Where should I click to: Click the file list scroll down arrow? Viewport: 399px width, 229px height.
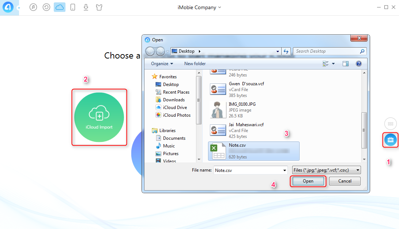[x=364, y=159]
